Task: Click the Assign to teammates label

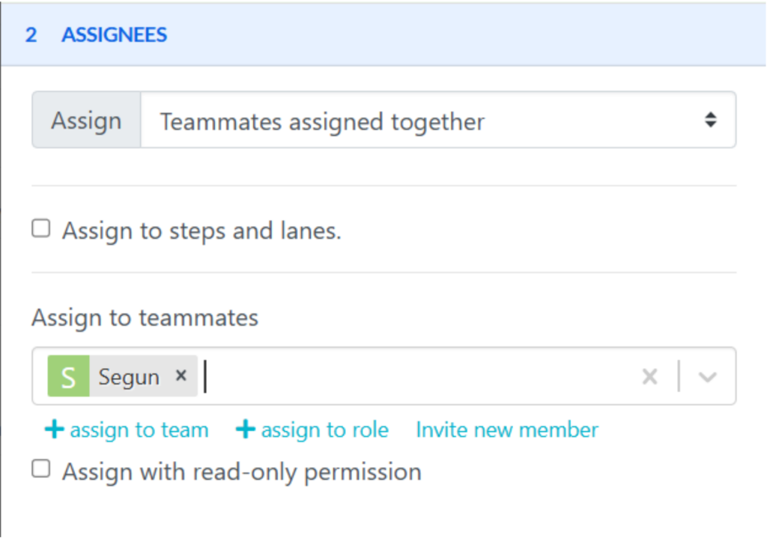Action: coord(145,318)
